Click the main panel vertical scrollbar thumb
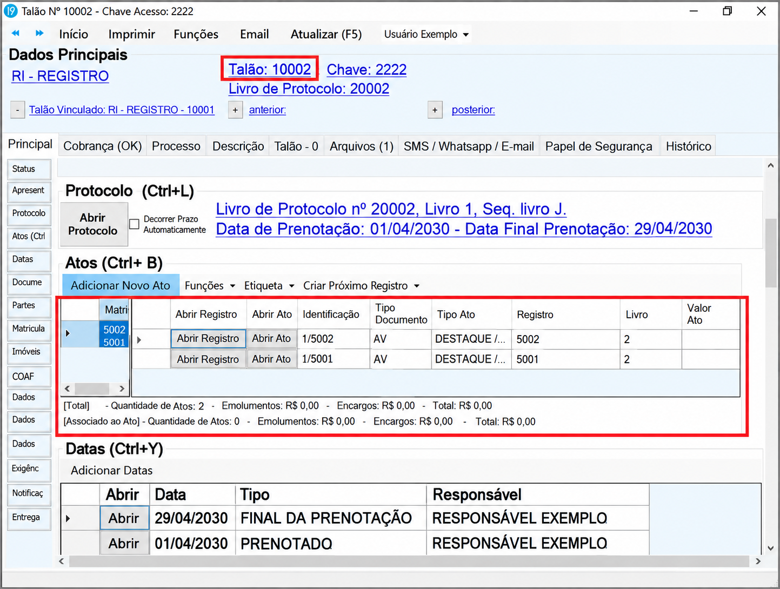780x589 pixels. (771, 253)
